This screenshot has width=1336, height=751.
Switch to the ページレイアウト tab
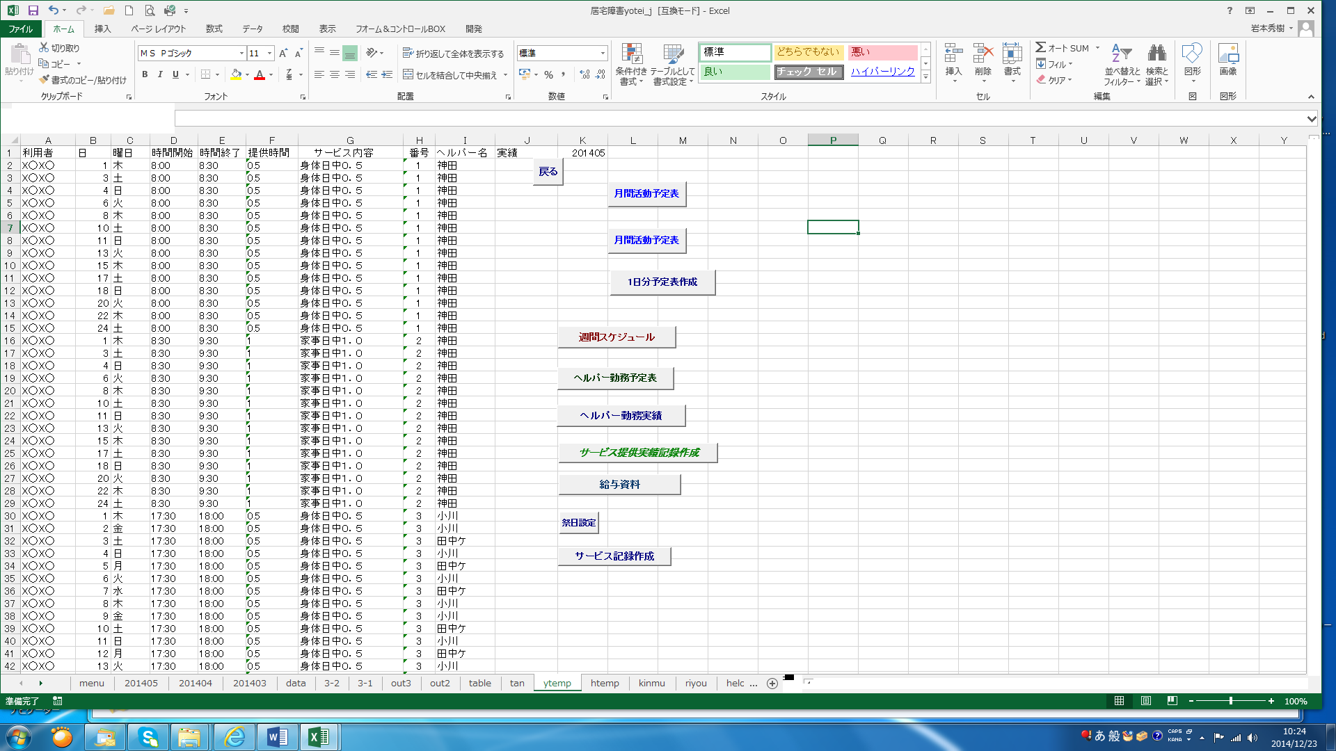point(159,29)
